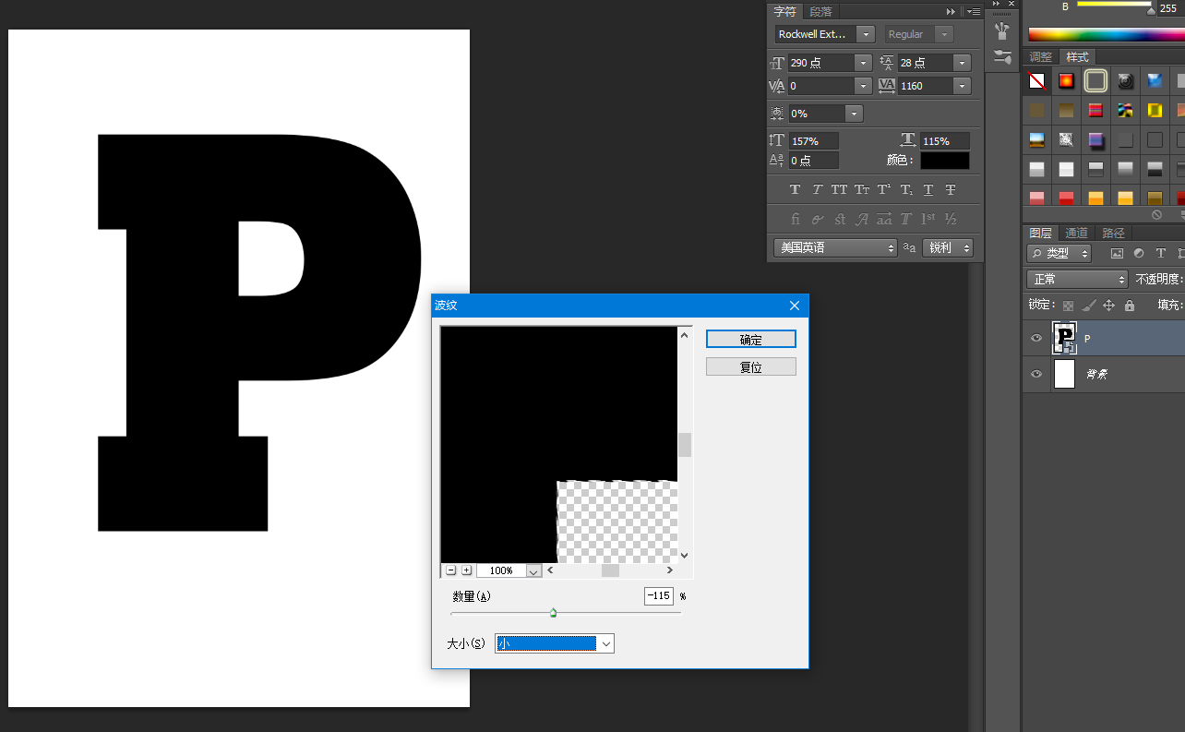Zoom in preview with plus button

(x=466, y=570)
